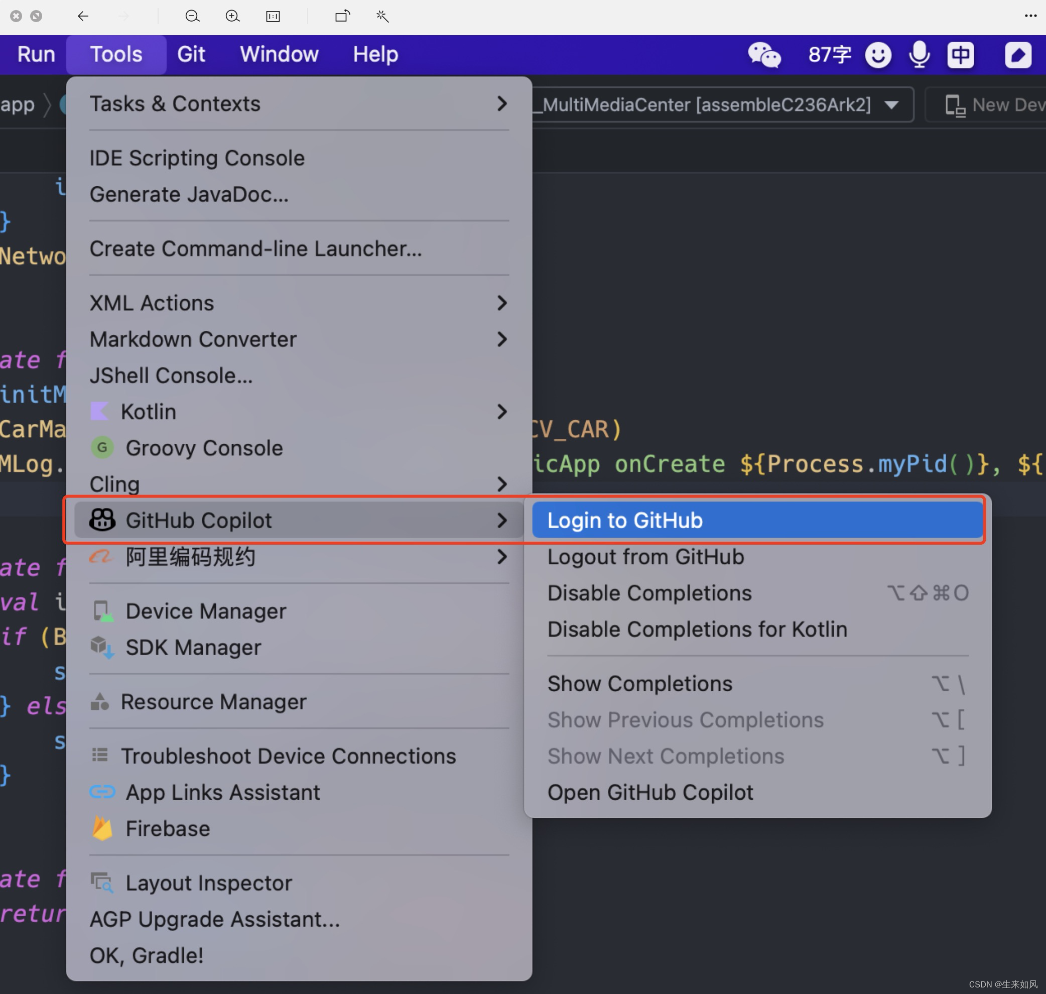
Task: Choose Disable Completions for Kotlin
Action: pos(697,630)
